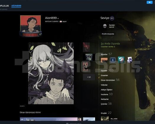This screenshot has width=155, height=124.
Task: Click the purple character badge icon
Action: click(x=130, y=60)
